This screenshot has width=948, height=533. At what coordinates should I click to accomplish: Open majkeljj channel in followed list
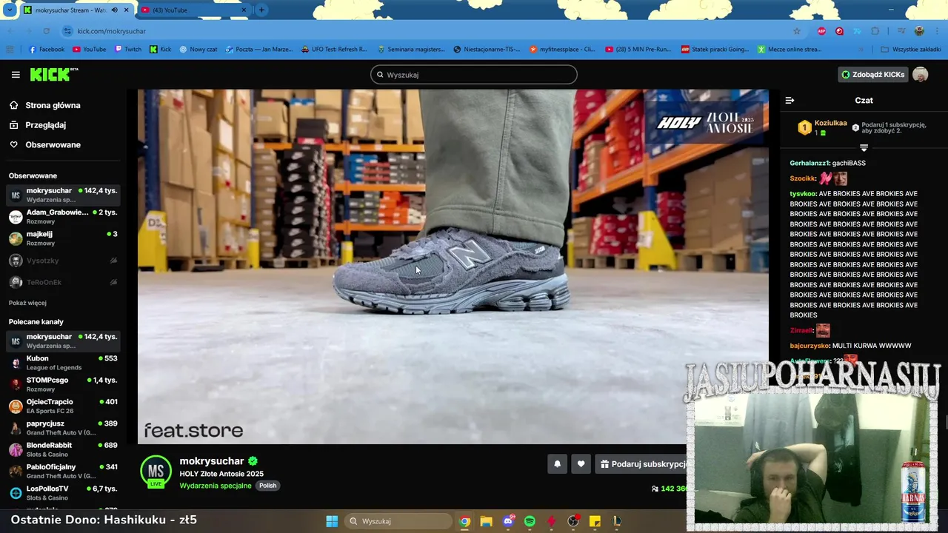[x=62, y=238]
